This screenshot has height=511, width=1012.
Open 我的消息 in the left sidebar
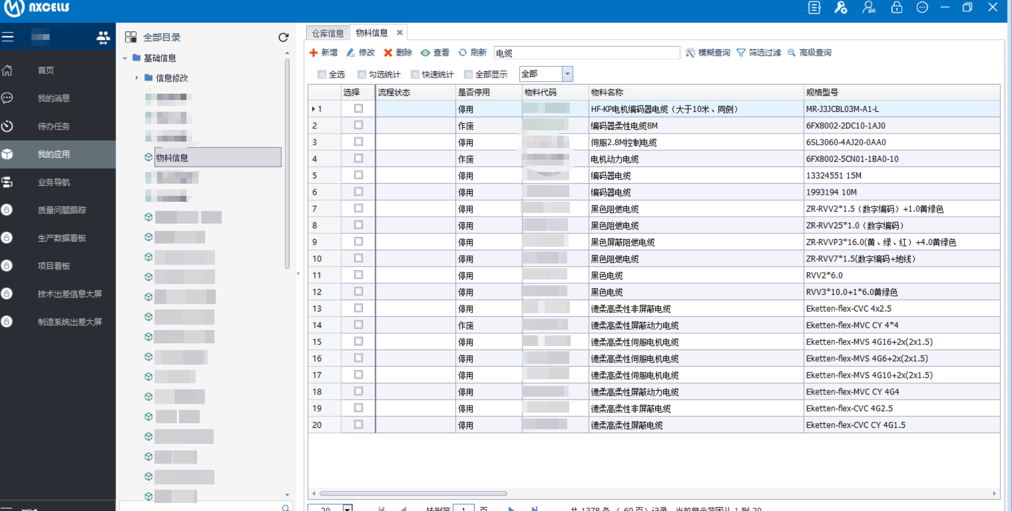pyautogui.click(x=53, y=98)
